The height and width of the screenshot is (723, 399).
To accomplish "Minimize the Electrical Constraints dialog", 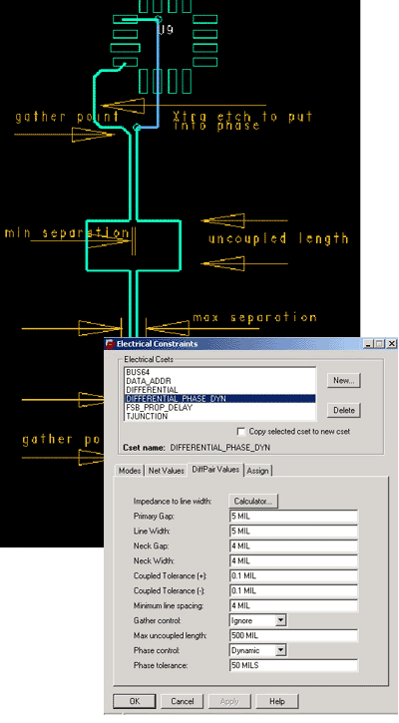I will tap(368, 344).
